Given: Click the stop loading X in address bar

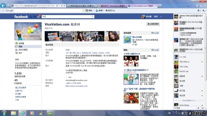Looking at the screenshot, I should 64,6.
